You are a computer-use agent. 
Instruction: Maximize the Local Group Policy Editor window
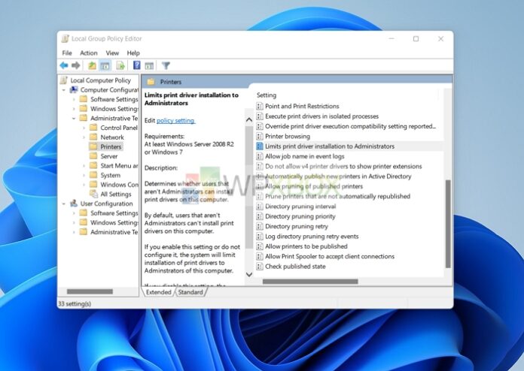click(416, 39)
